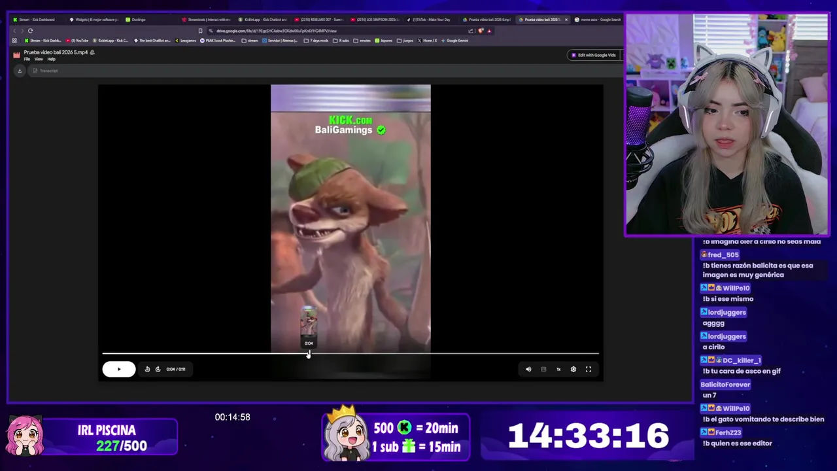Image resolution: width=837 pixels, height=471 pixels.
Task: Expand the R subs bookmarks folder
Action: 341,41
